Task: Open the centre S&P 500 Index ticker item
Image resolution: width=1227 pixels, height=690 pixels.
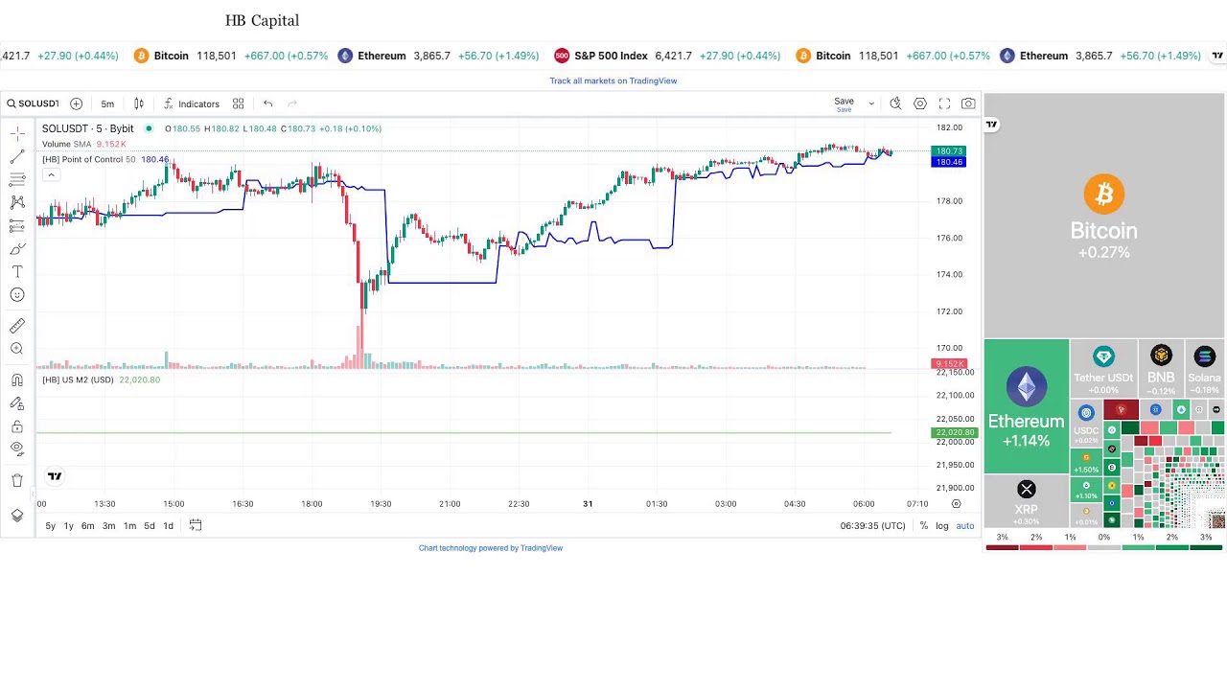Action: [668, 56]
